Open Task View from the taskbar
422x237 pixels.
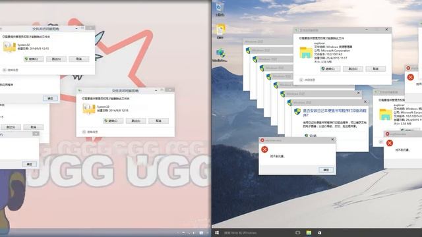[x=297, y=232]
